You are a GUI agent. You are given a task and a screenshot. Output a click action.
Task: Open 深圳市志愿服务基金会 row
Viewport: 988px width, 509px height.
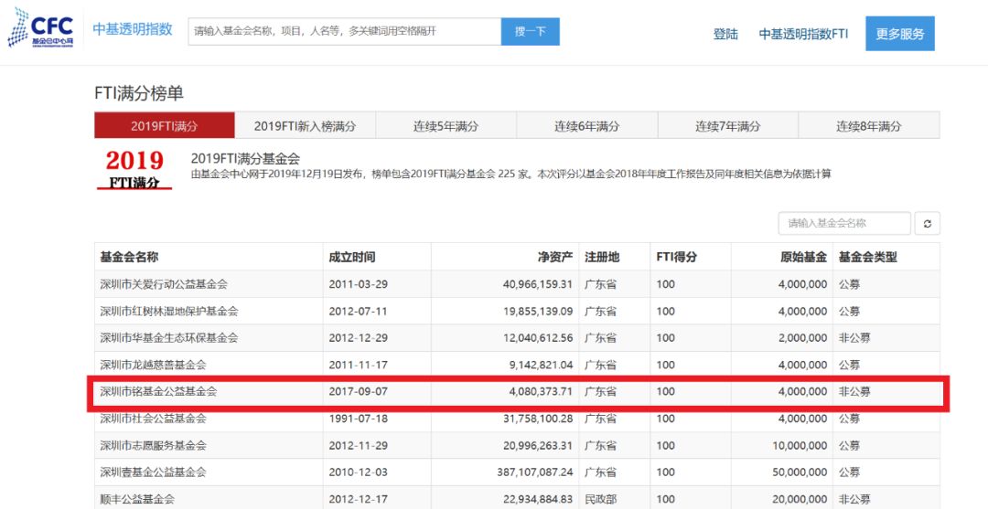coord(153,445)
